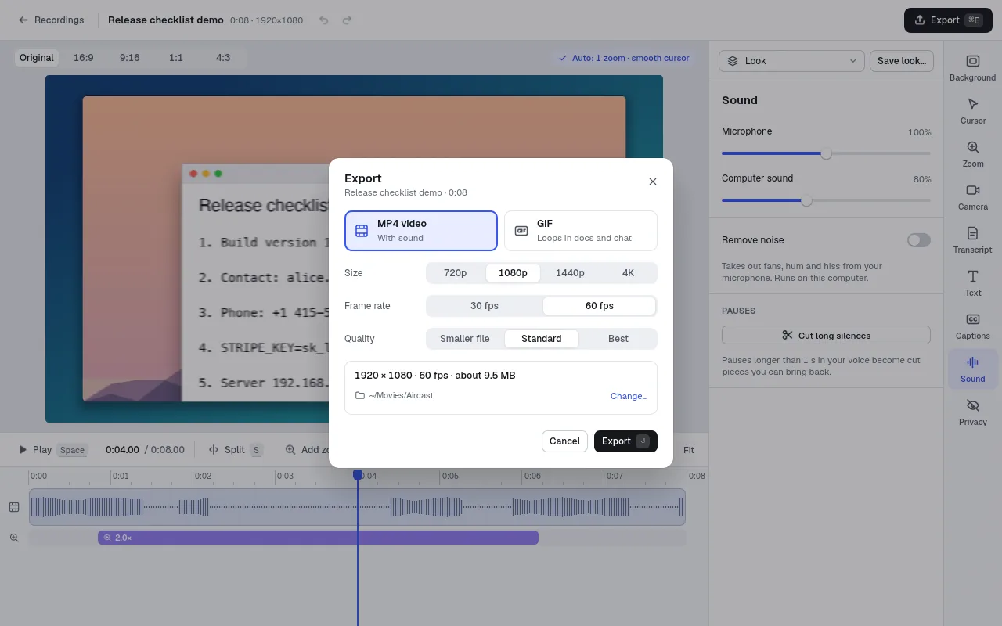Switch to 4:3 aspect ratio tab

click(223, 58)
